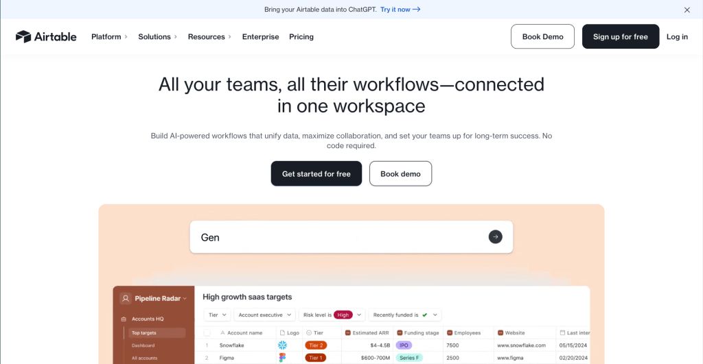Screen dimensions: 703x364
Task: Click the Figma account name cell
Action: tap(227, 358)
